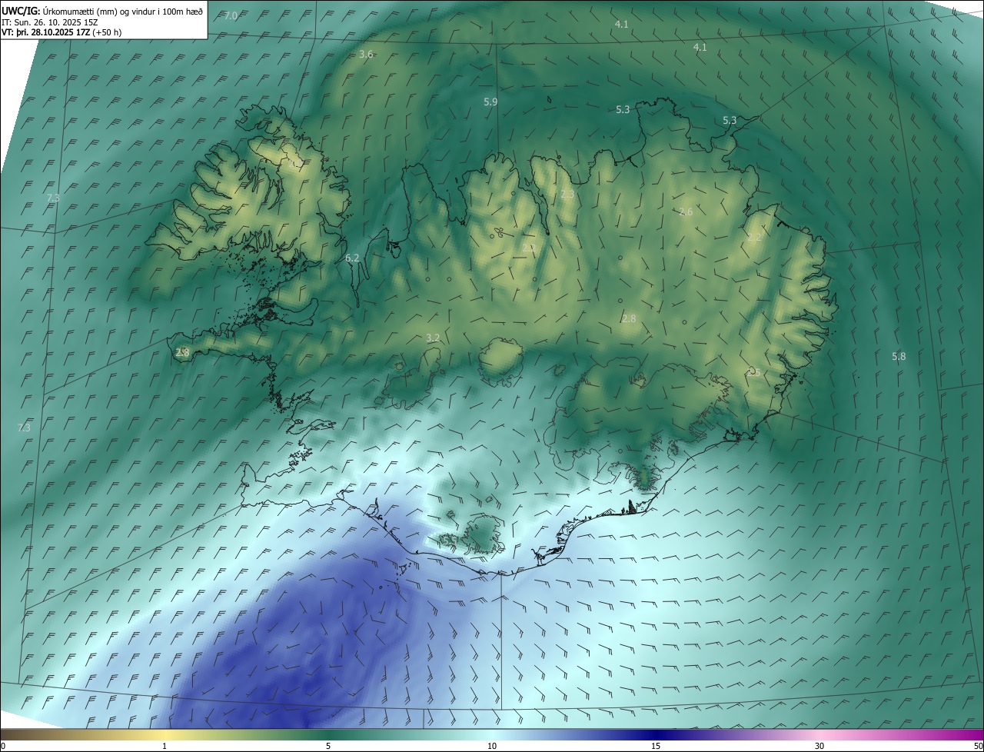Select the 6.2 value label
The image size is (984, 752).
click(353, 258)
